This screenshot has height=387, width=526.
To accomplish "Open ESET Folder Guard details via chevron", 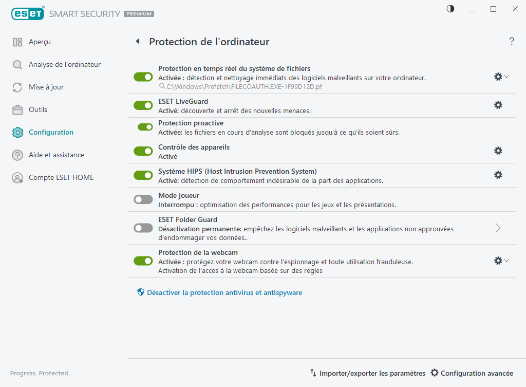I will click(x=497, y=228).
